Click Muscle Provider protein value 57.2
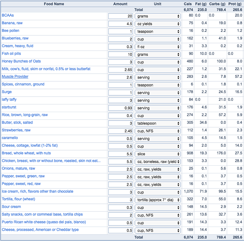 point(239,76)
